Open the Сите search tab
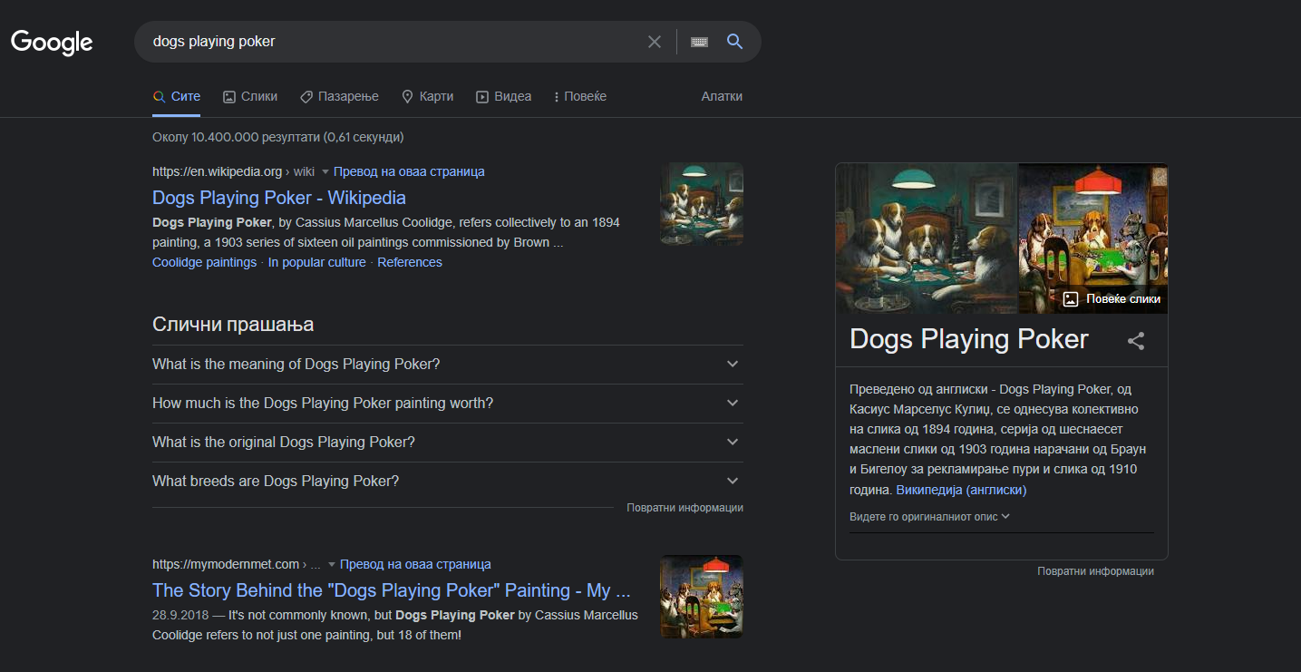This screenshot has width=1301, height=672. 177,96
